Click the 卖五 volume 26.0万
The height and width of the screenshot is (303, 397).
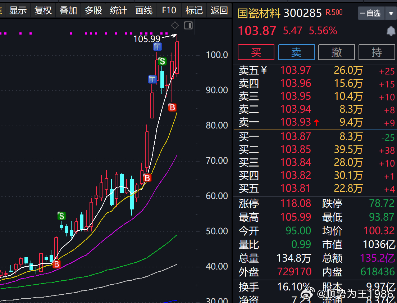[348, 71]
